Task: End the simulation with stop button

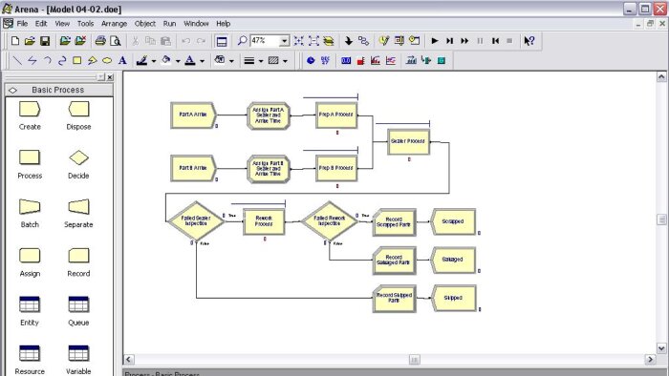Action: click(509, 41)
